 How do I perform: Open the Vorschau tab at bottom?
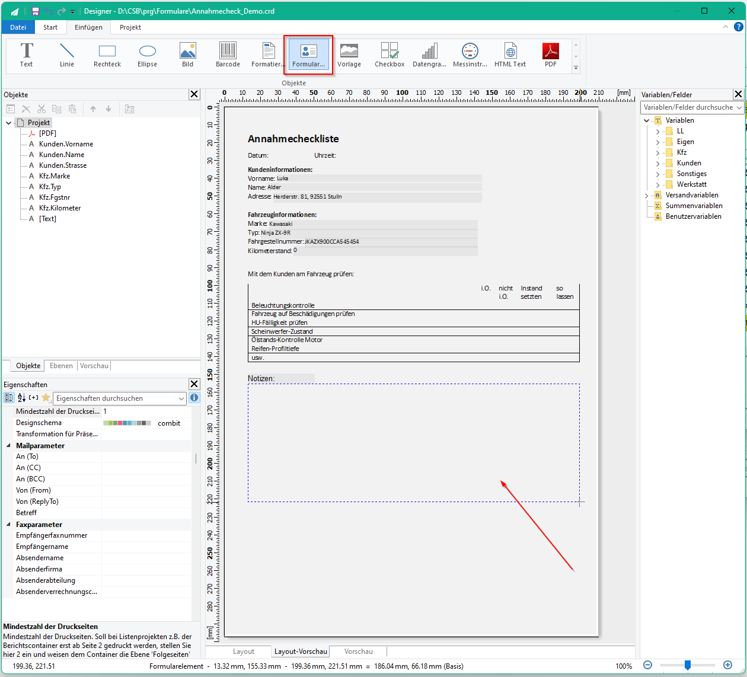(359, 652)
